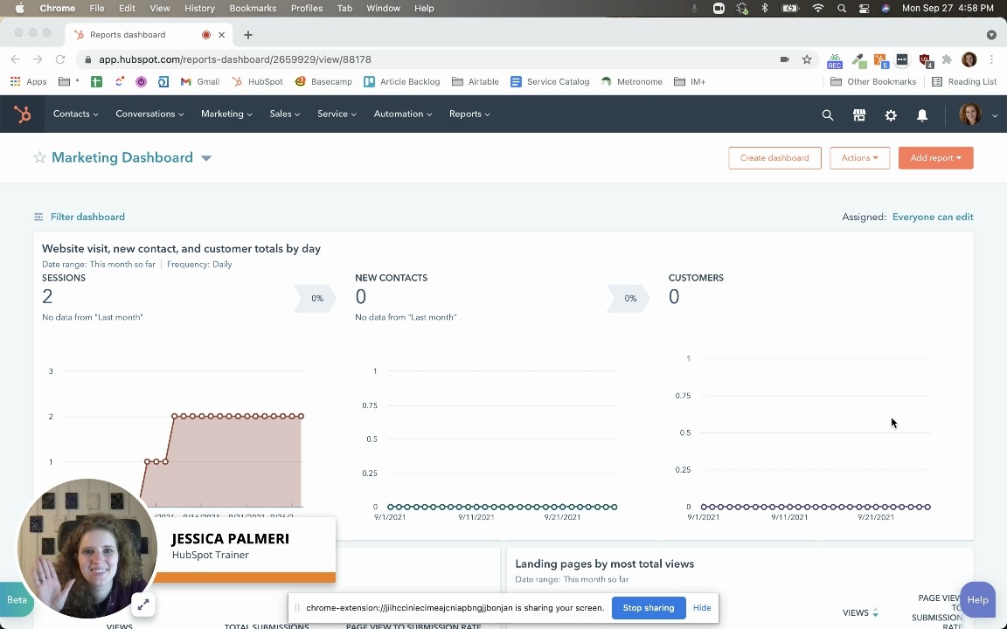Open the notifications bell
The width and height of the screenshot is (1007, 629).
(922, 114)
